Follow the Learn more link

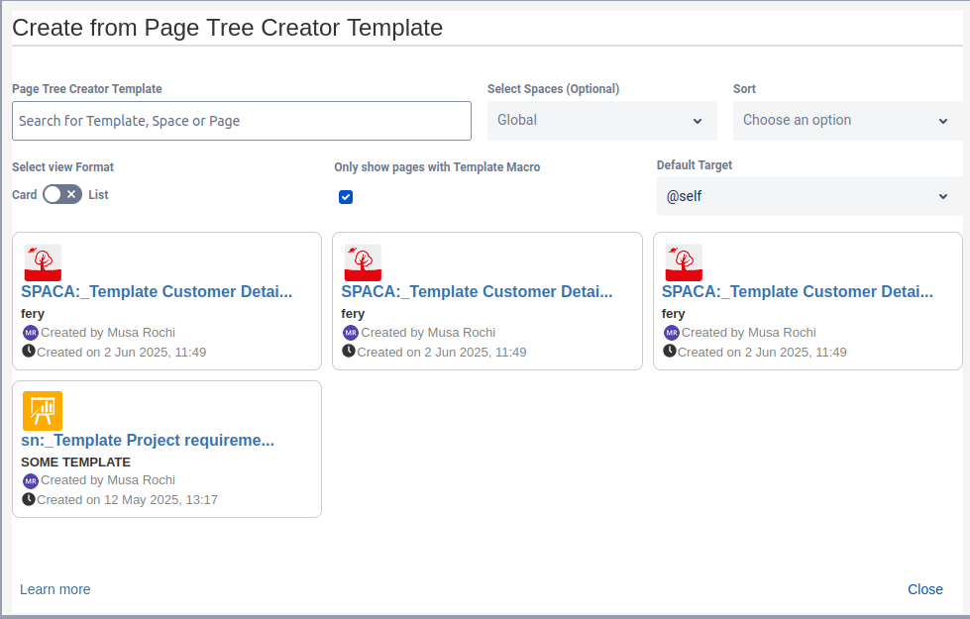click(x=55, y=589)
